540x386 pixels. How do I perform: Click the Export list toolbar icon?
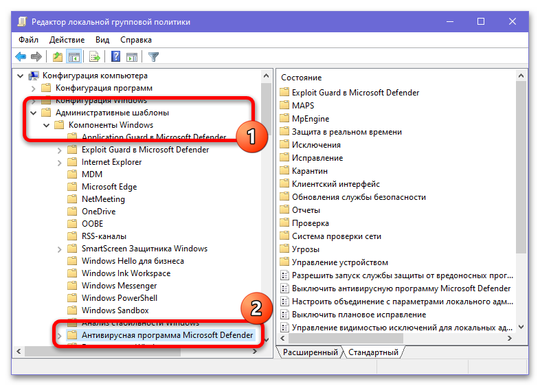pyautogui.click(x=94, y=56)
